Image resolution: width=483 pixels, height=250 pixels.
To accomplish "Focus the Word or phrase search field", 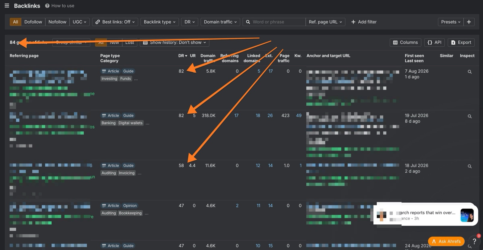I will click(274, 22).
